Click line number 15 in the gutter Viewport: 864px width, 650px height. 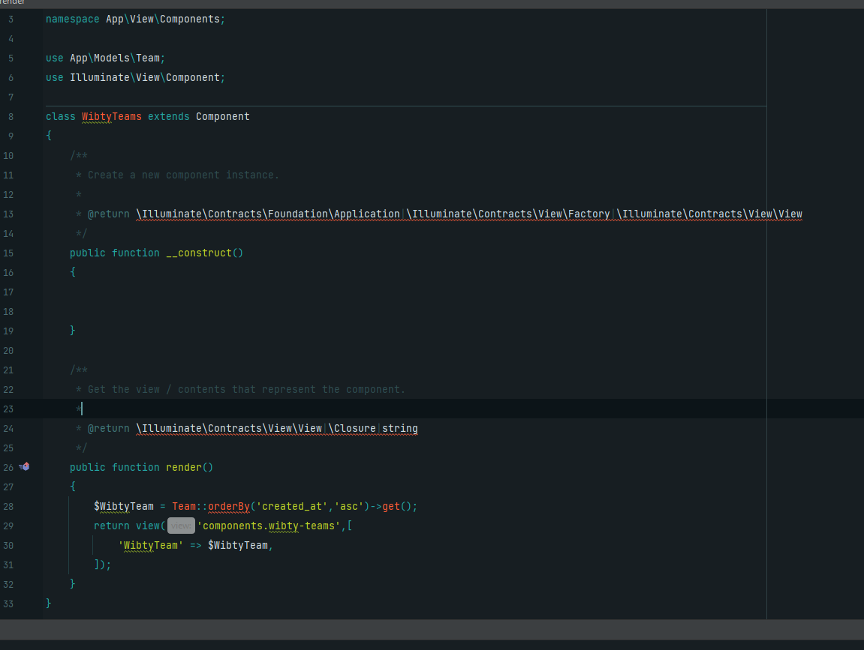coord(8,253)
